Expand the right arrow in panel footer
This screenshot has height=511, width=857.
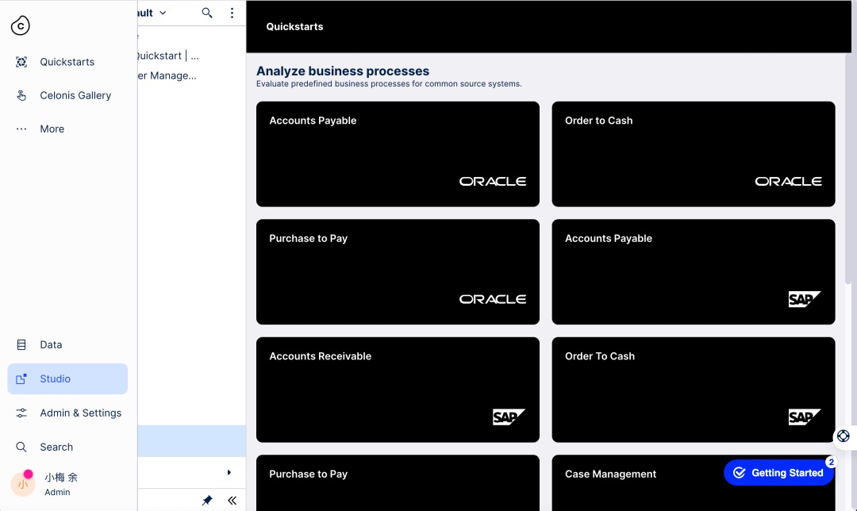(x=229, y=472)
